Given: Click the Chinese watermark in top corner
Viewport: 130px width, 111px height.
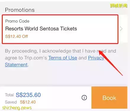Looking at the screenshot, I should tap(119, 6).
